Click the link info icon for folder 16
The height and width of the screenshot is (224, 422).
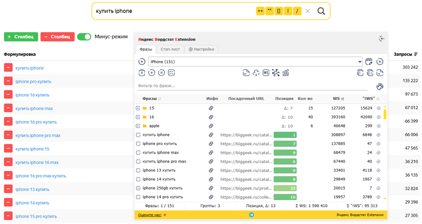click(x=211, y=117)
